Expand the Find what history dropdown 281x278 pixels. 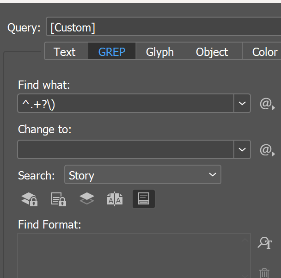tap(242, 104)
